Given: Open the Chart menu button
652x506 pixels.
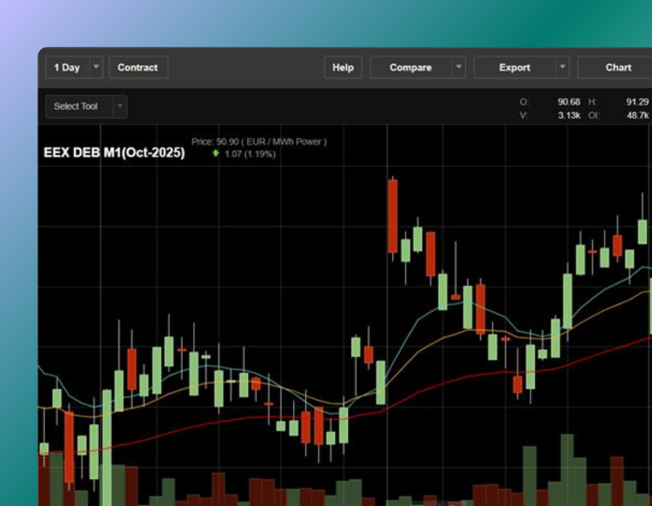Looking at the screenshot, I should click(618, 68).
